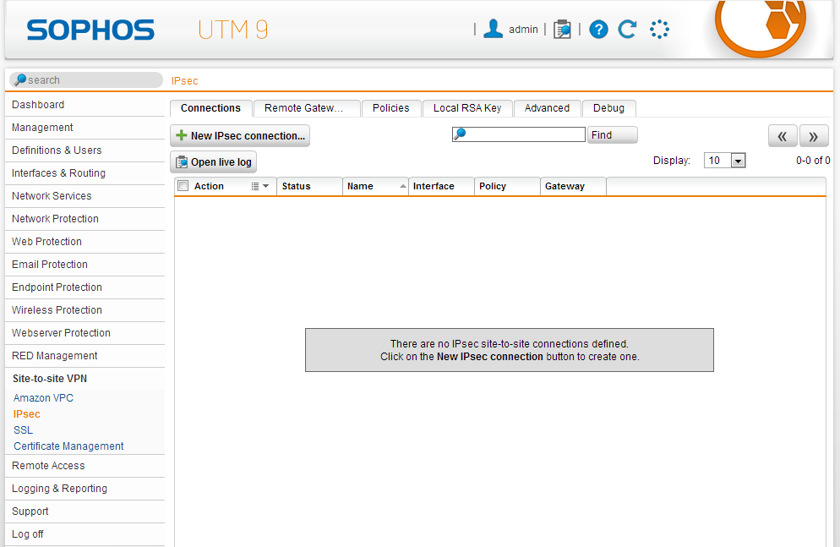This screenshot has width=840, height=547.
Task: Open the Local RSA Key tab
Action: 467,108
